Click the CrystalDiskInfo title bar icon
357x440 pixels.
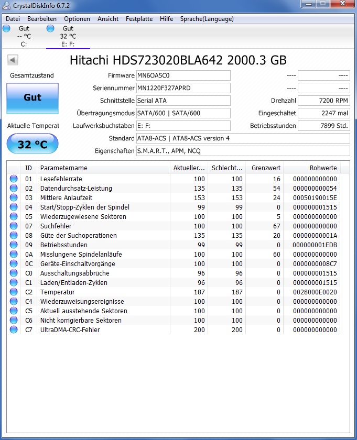coord(6,5)
